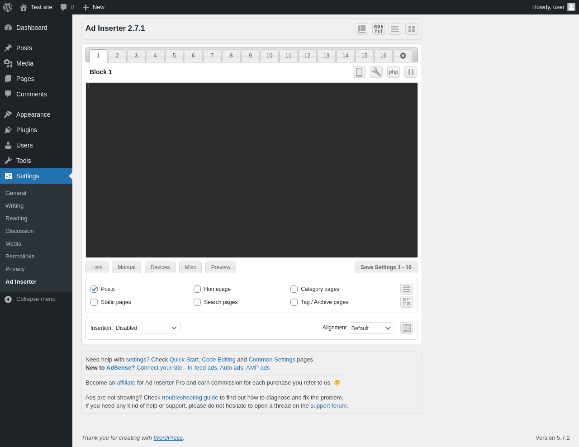The image size is (579, 447).
Task: Click the lines icon beside Category pages
Action: coord(407,289)
